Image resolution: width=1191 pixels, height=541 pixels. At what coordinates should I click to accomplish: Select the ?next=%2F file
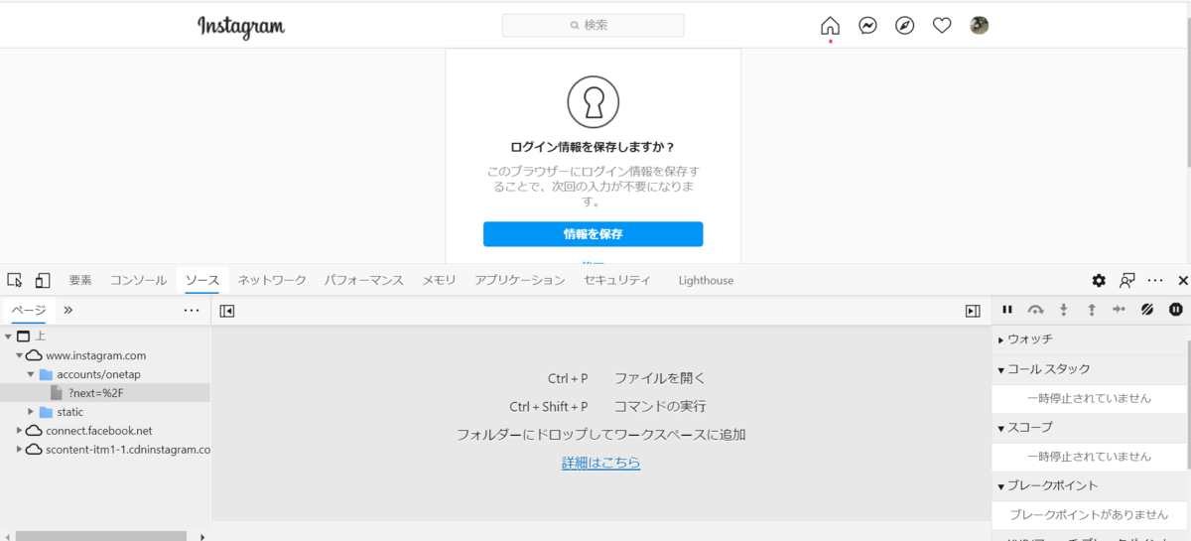pyautogui.click(x=96, y=393)
